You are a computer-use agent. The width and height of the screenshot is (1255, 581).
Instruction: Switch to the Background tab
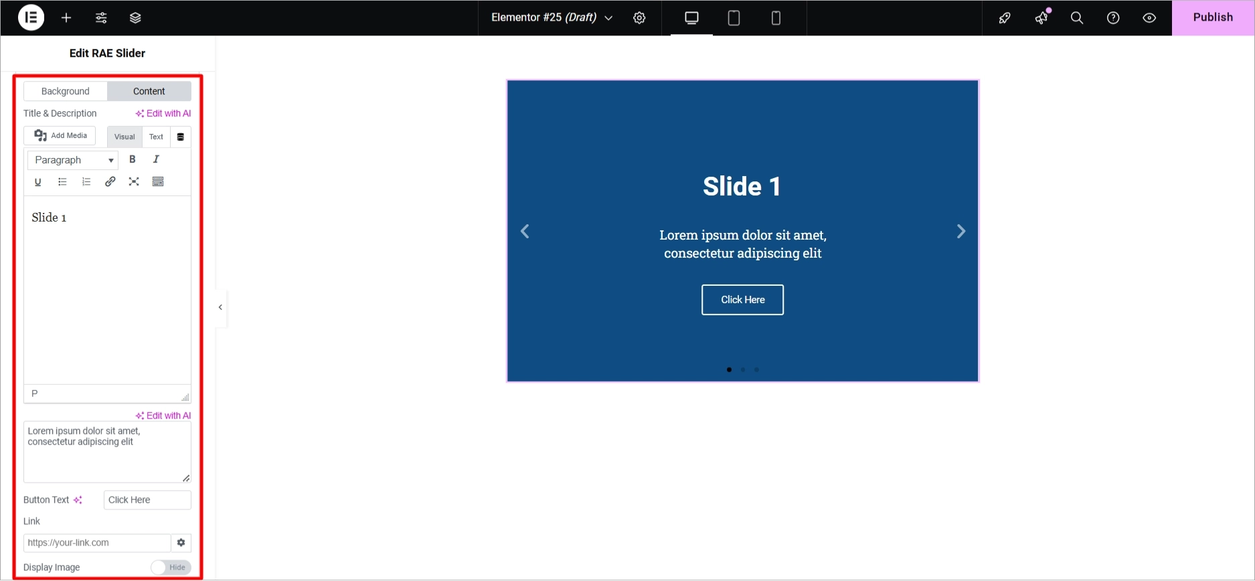click(65, 91)
